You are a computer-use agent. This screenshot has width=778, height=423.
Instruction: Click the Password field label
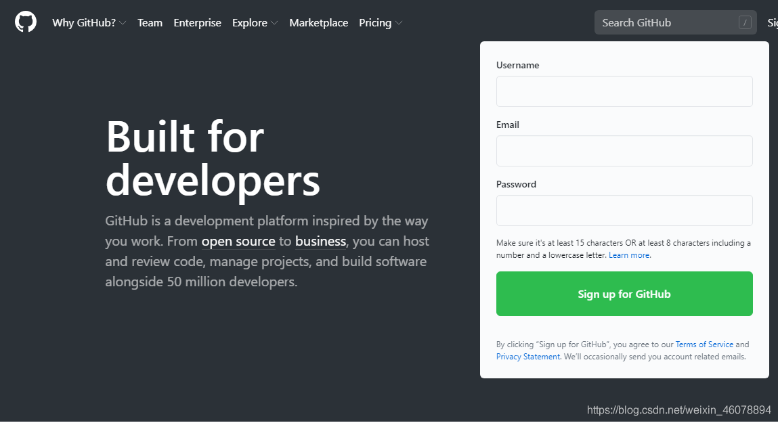point(516,184)
